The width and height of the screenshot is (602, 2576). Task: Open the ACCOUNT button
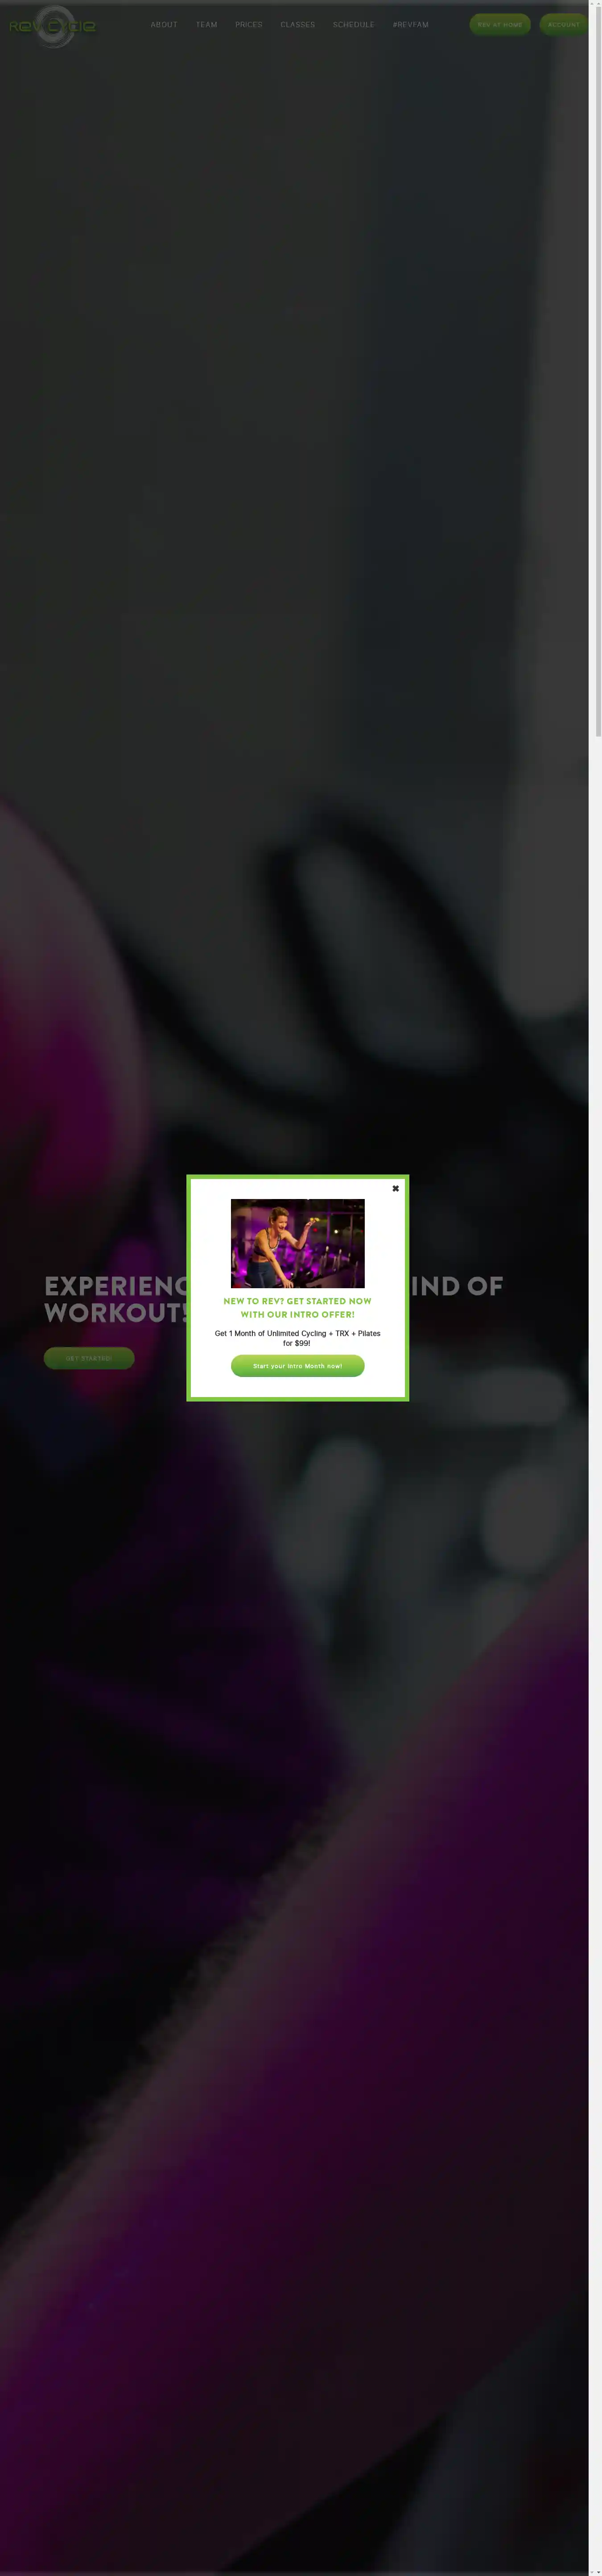564,24
